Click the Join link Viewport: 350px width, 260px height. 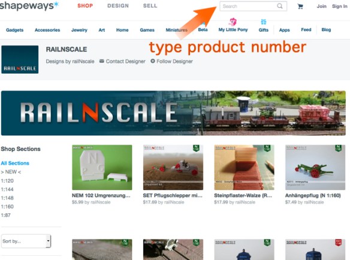pos(321,6)
